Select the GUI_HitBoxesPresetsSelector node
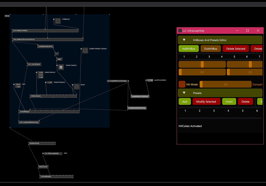The image size is (266, 186). [x=48, y=39]
